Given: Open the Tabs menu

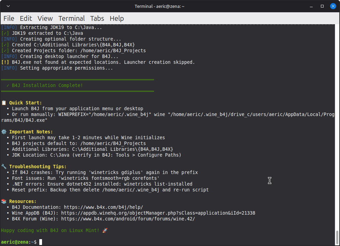Looking at the screenshot, I should tap(97, 18).
